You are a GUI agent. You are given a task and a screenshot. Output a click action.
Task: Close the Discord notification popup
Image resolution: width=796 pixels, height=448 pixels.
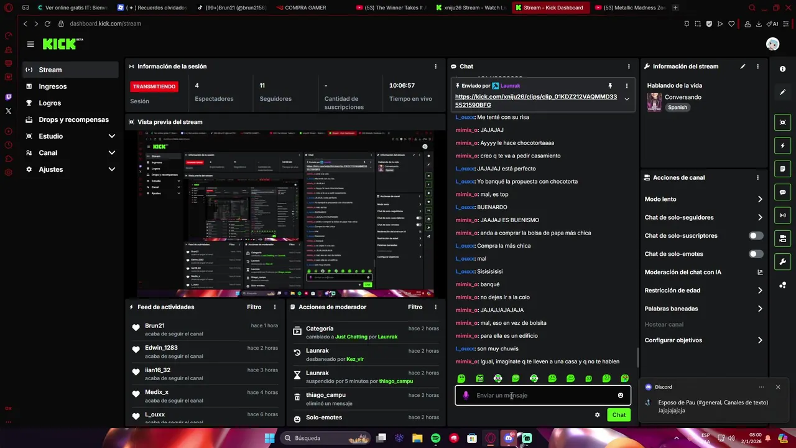coord(777,387)
